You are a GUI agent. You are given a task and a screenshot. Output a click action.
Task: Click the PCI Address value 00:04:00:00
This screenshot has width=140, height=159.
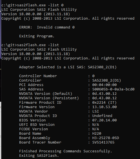tap(105, 85)
